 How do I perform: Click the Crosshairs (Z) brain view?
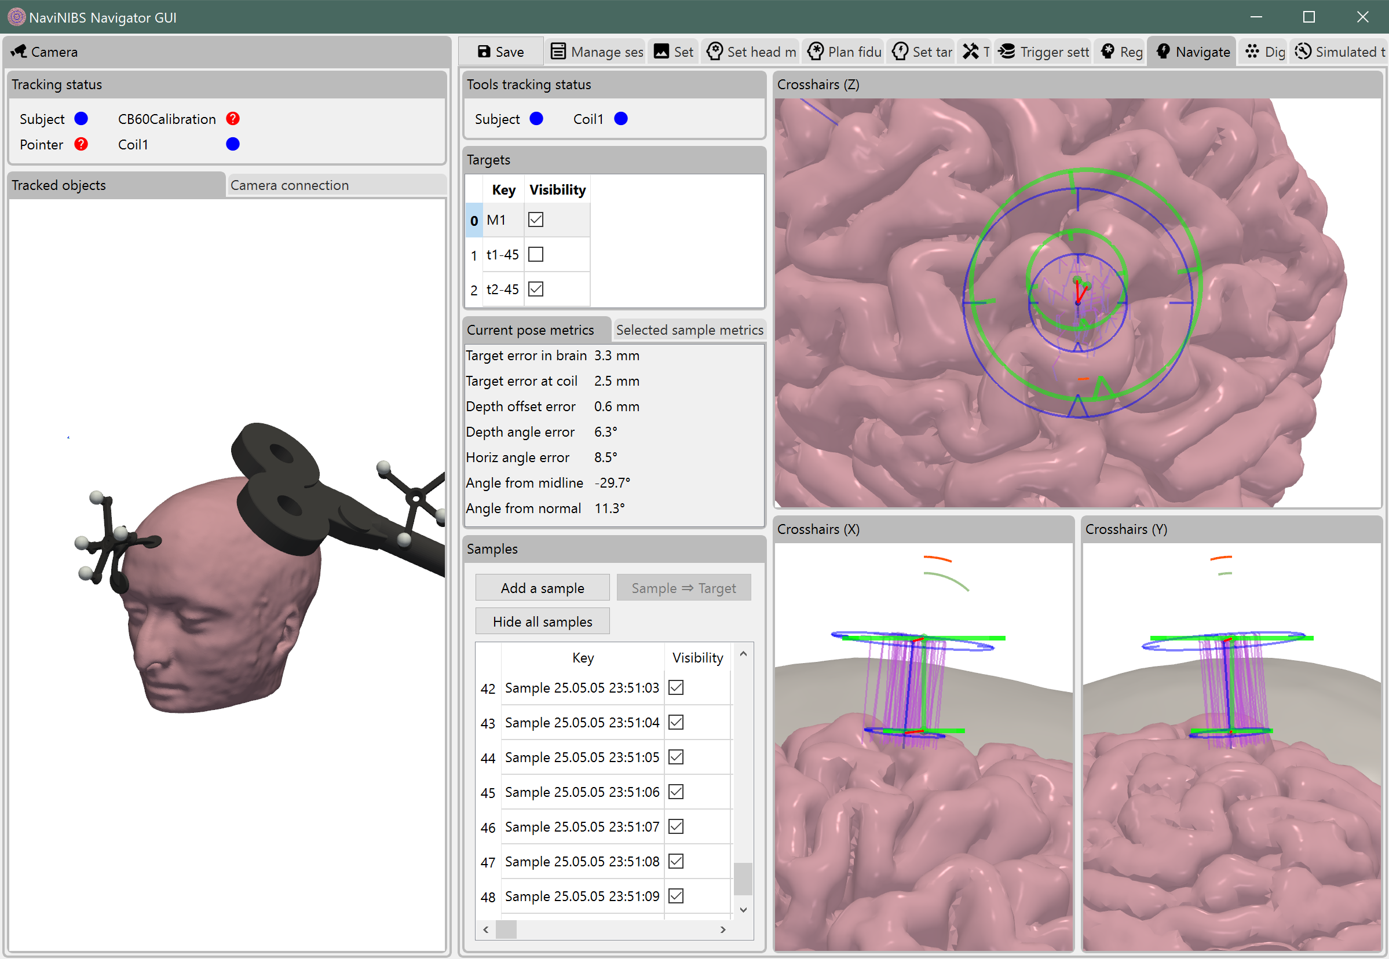(x=1077, y=303)
